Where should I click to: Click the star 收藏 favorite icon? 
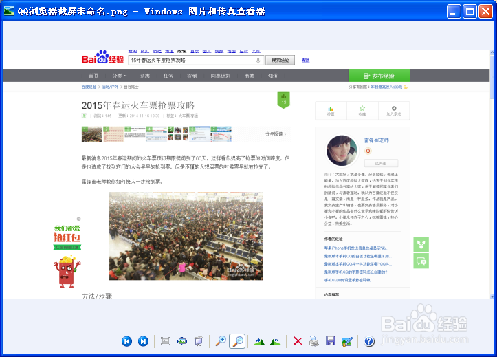click(362, 111)
